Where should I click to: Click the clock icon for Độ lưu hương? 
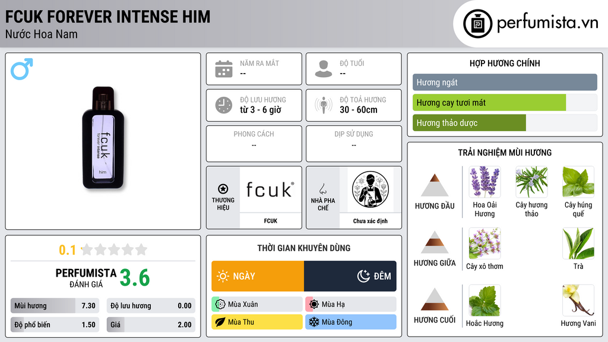(x=224, y=105)
